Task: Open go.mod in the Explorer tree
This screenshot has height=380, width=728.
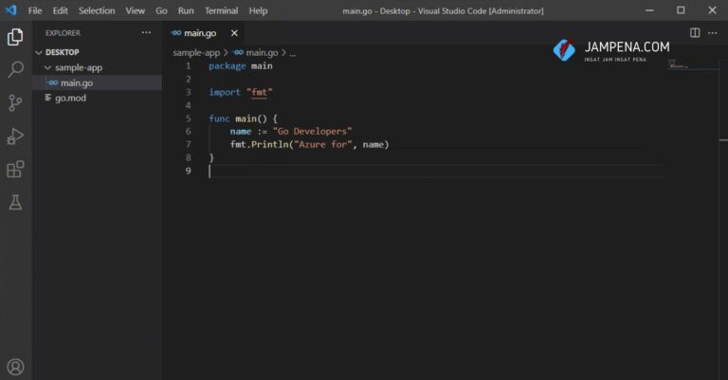Action: click(x=98, y=98)
